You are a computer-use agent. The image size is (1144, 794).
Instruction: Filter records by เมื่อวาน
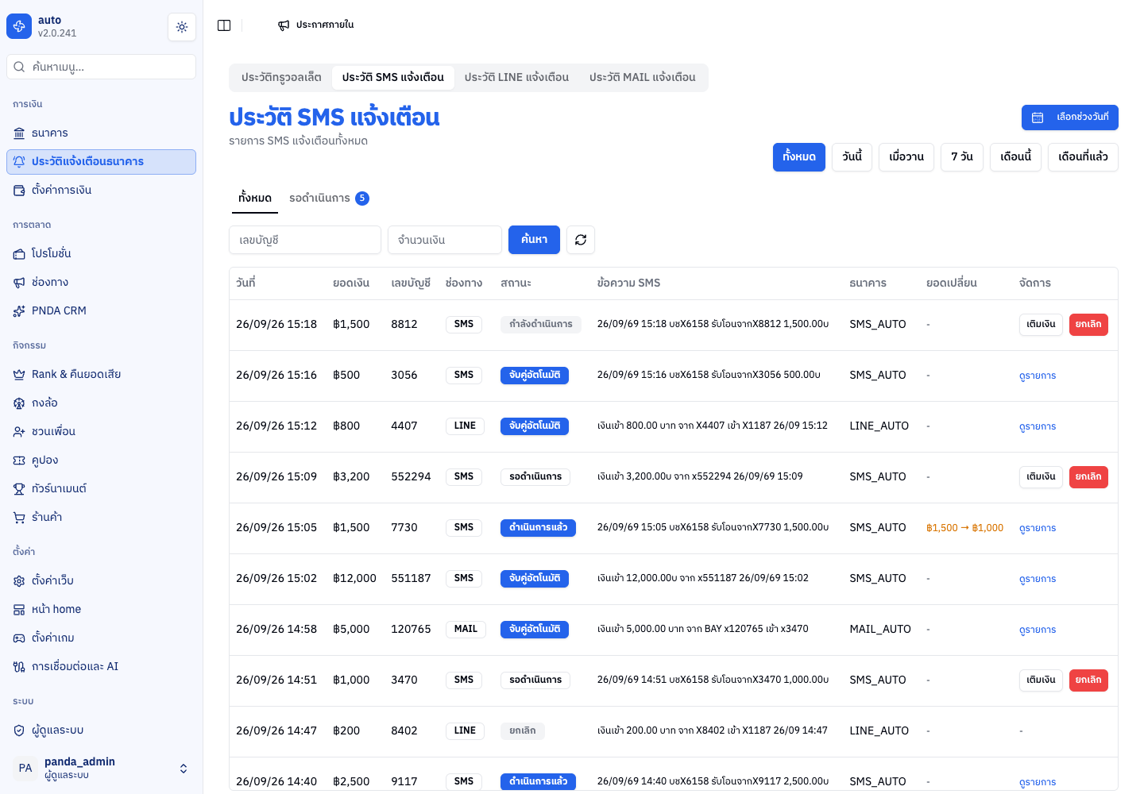(906, 157)
